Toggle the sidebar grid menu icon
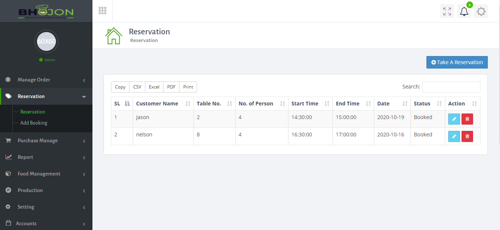This screenshot has height=230, width=500. point(102,11)
